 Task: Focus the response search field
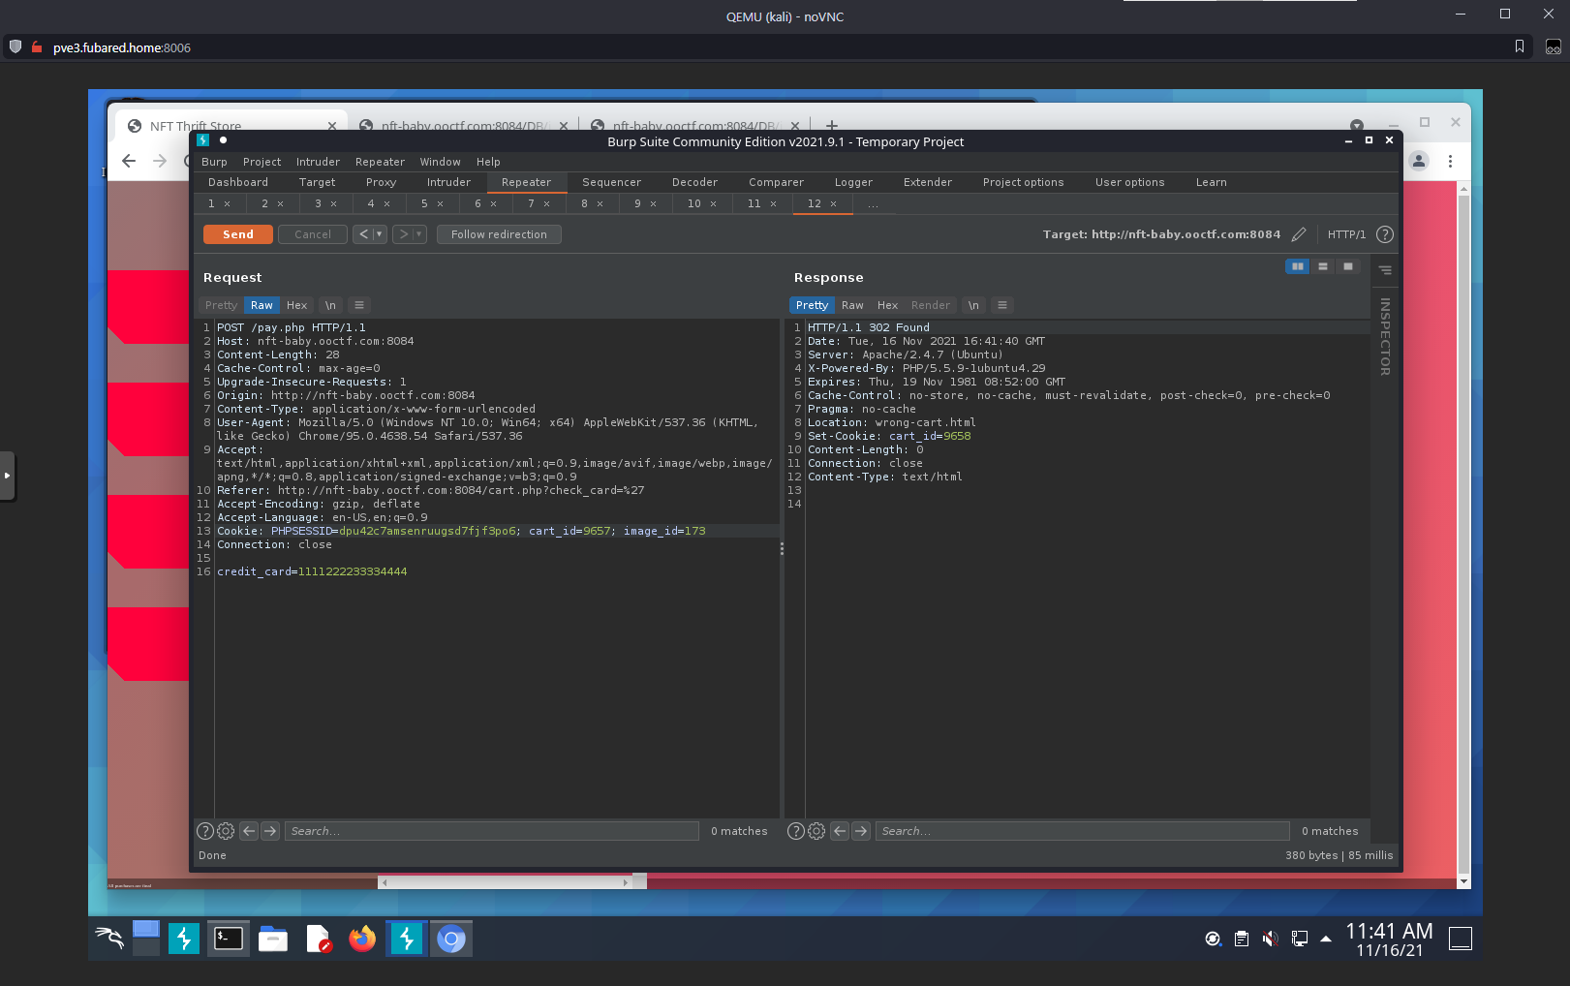tap(1083, 831)
